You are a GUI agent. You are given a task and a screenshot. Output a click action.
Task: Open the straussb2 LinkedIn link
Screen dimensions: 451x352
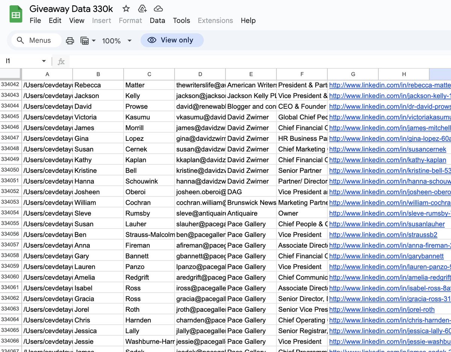pos(383,235)
